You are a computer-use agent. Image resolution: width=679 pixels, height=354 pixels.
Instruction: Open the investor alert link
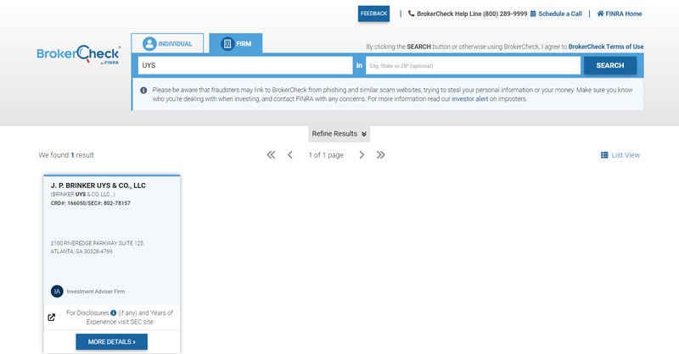pyautogui.click(x=470, y=99)
